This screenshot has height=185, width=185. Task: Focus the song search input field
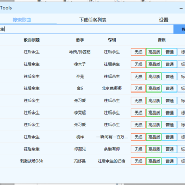[86, 29]
